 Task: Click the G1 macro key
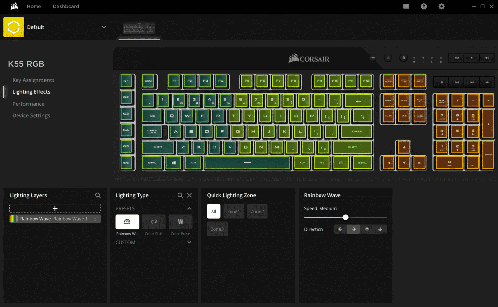click(x=126, y=81)
